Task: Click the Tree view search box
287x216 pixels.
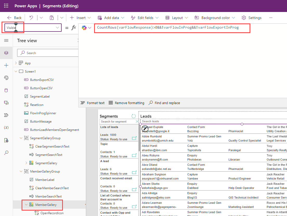Action: [48, 53]
